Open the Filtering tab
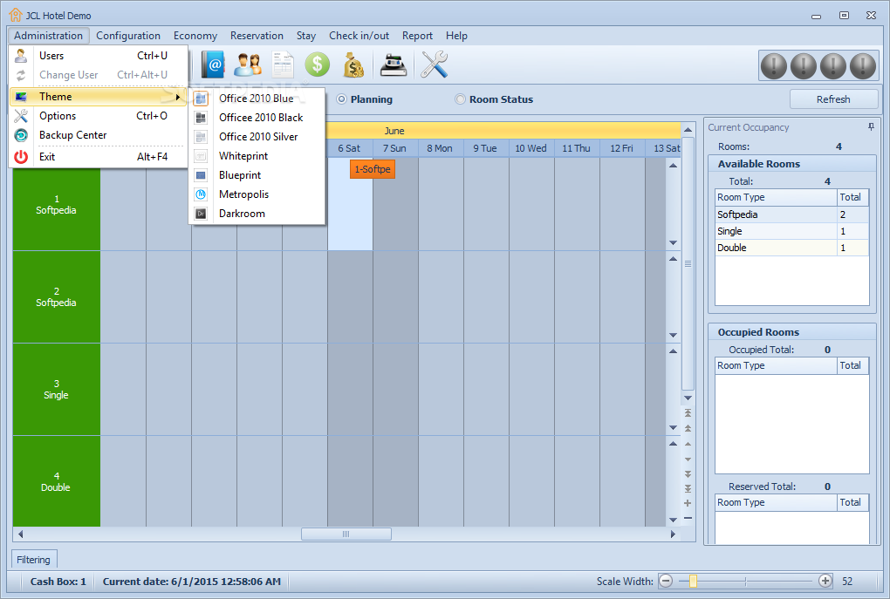 33,560
